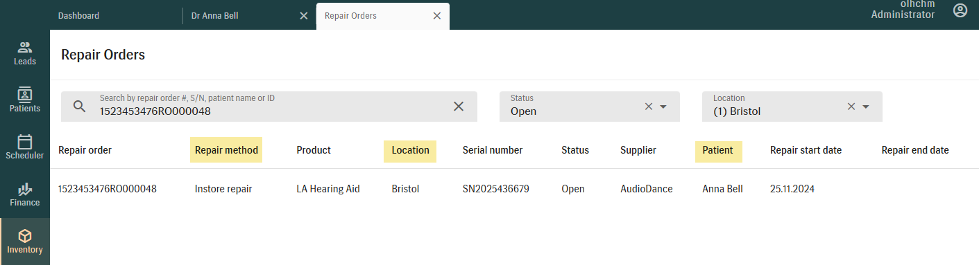Screen dimensions: 979x265
Task: Sort by Patient column header
Action: (718, 150)
